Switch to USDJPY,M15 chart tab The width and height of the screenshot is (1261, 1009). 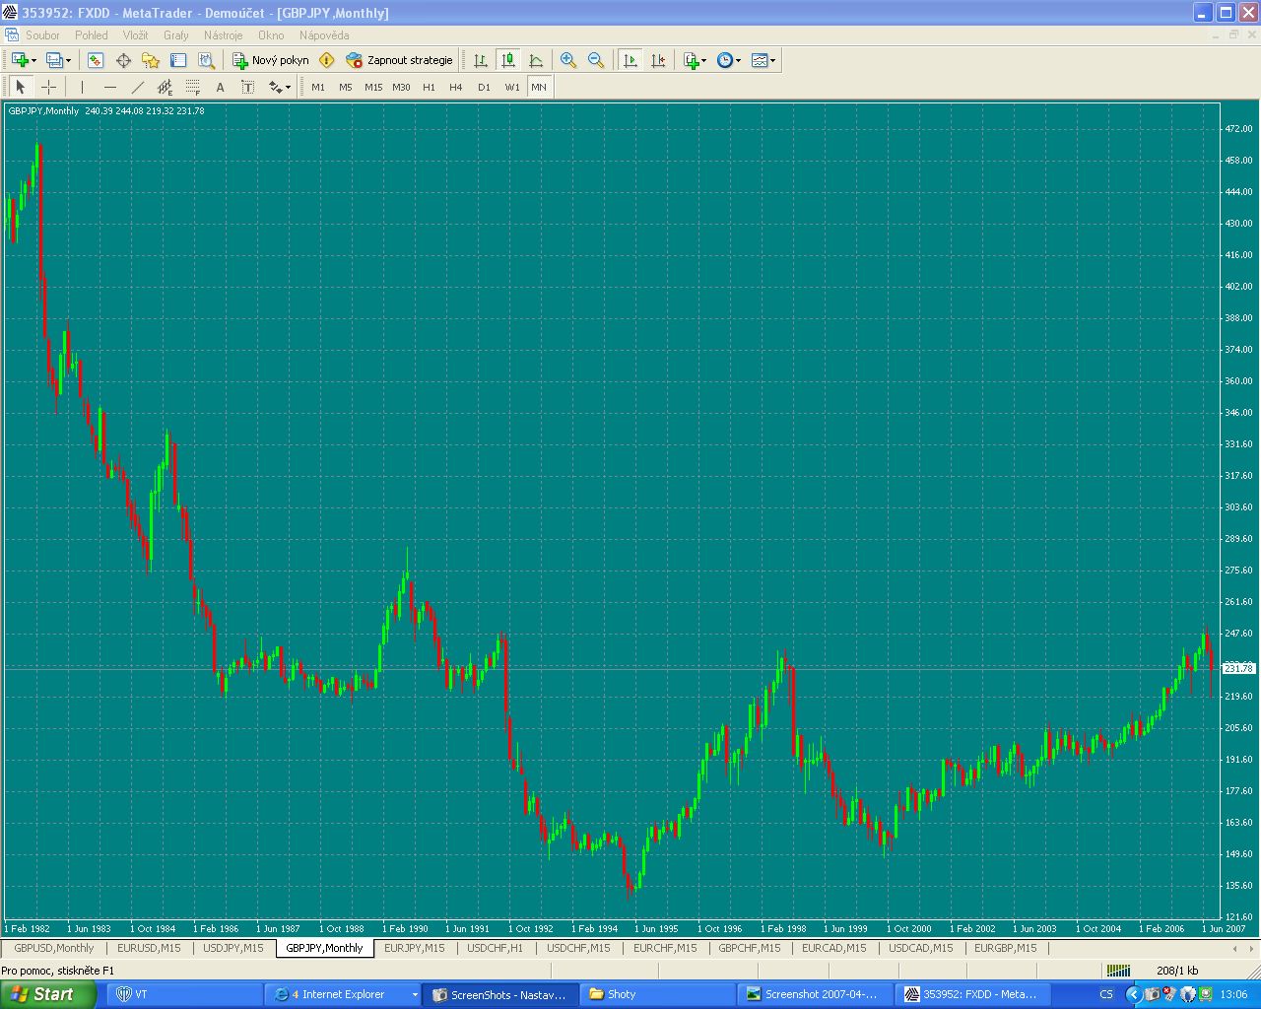233,948
